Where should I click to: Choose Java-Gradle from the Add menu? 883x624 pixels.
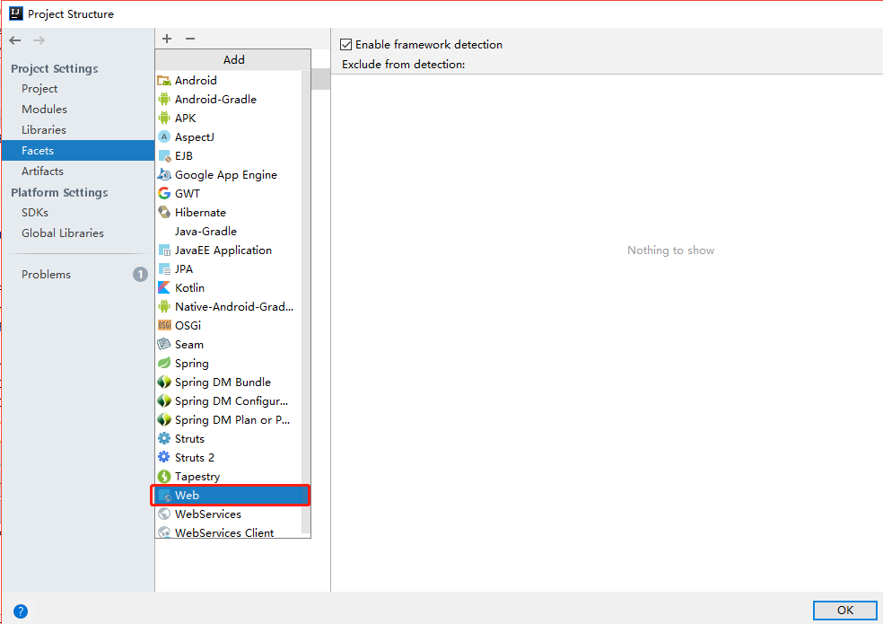click(x=230, y=231)
